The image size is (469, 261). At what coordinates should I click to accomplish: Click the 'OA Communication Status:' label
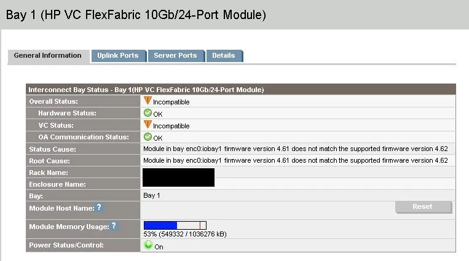pyautogui.click(x=84, y=137)
